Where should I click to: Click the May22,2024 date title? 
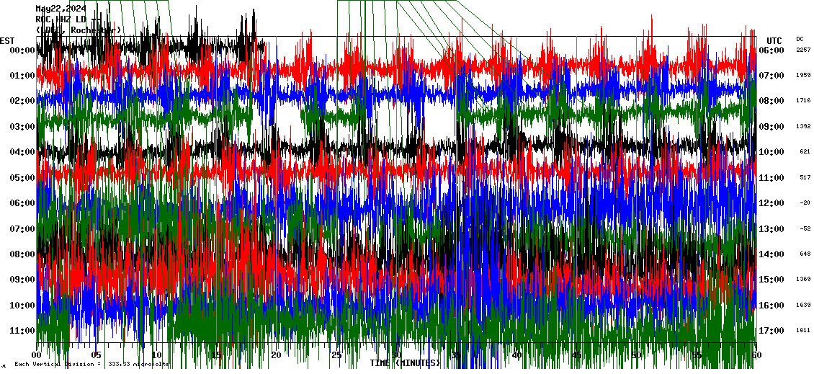pos(61,8)
